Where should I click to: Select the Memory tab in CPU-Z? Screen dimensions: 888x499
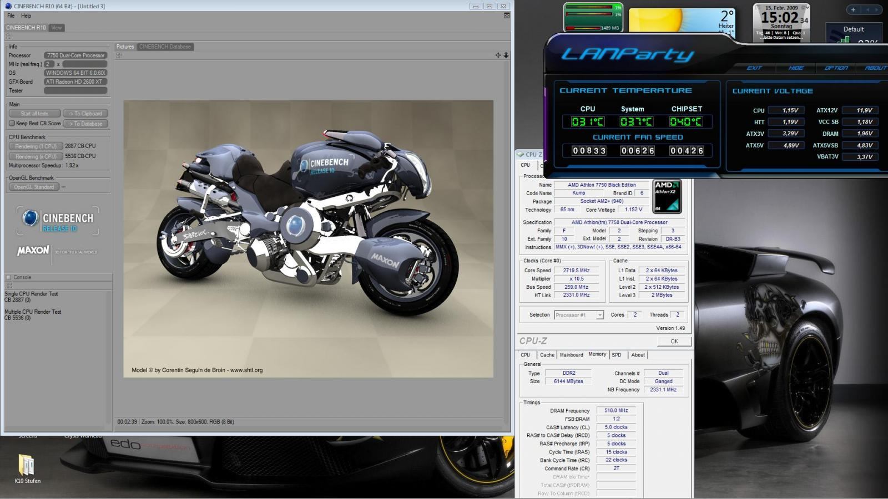coord(597,354)
